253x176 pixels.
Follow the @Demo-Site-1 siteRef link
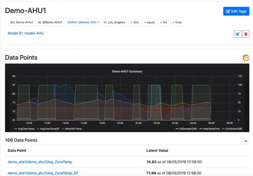point(88,22)
